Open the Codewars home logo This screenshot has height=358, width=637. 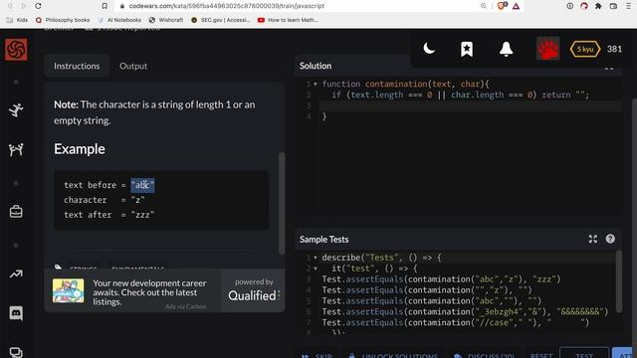pyautogui.click(x=16, y=50)
